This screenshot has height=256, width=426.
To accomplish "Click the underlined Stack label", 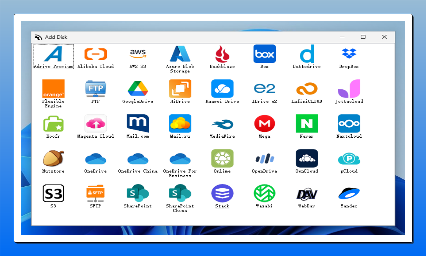I will (x=222, y=206).
